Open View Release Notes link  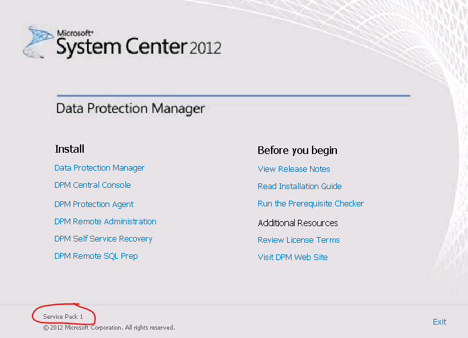click(294, 169)
